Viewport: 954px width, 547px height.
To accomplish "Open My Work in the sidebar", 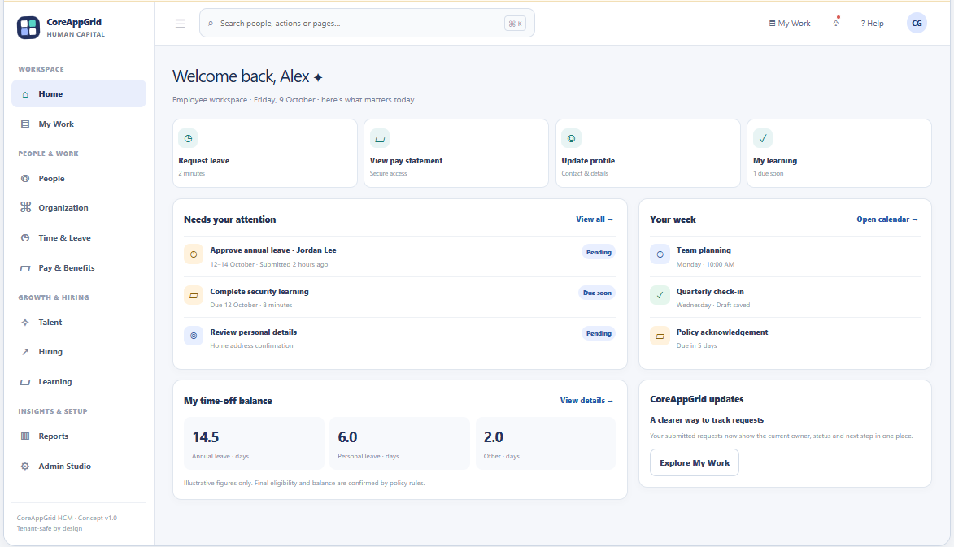I will (79, 124).
